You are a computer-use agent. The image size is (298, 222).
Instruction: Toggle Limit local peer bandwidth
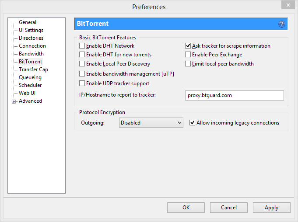(188, 64)
